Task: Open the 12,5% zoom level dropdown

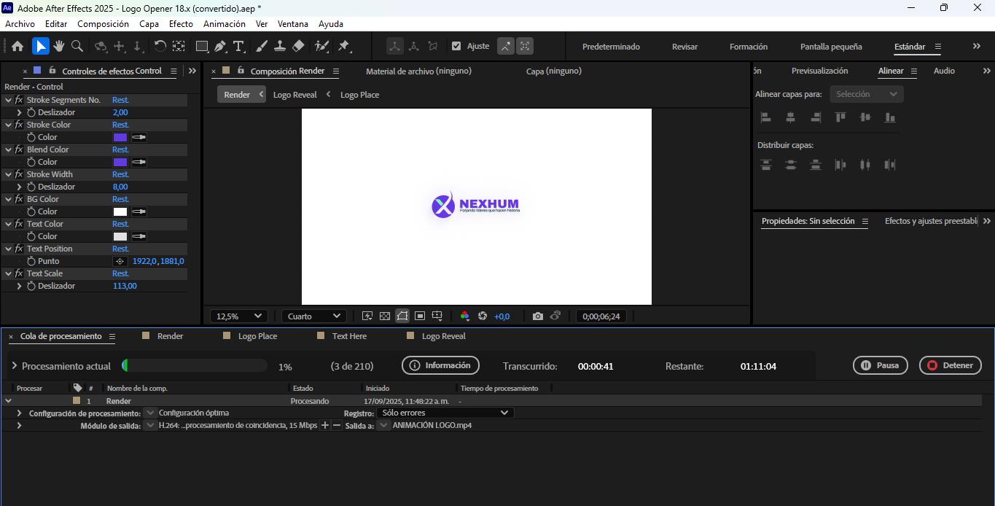Action: [238, 316]
